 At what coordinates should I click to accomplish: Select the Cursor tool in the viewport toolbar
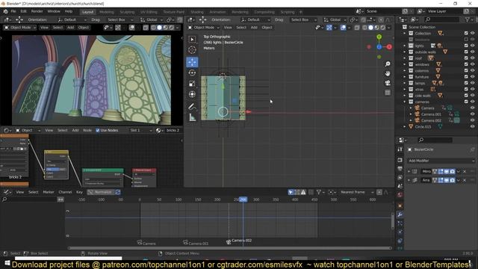click(192, 50)
